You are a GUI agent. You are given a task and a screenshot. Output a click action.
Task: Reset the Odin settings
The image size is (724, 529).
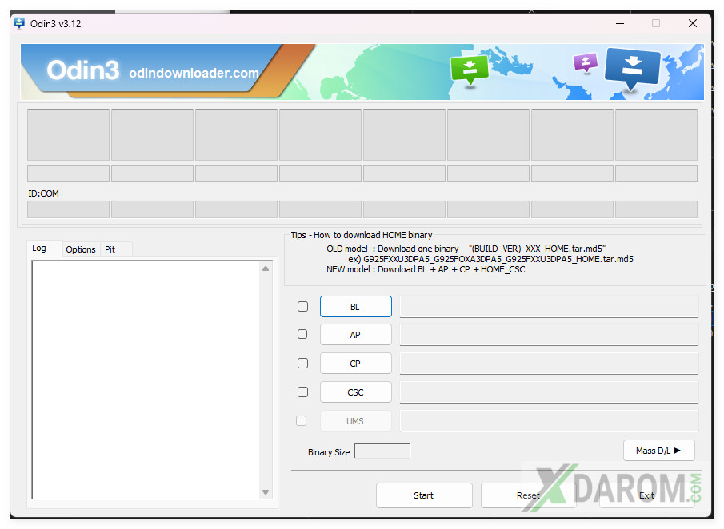click(528, 495)
